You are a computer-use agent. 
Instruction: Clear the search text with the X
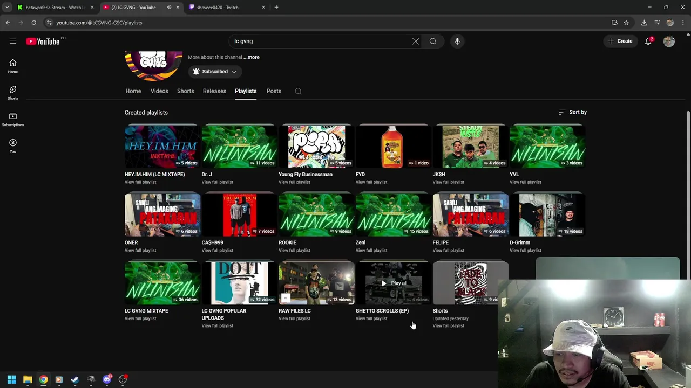coord(416,41)
